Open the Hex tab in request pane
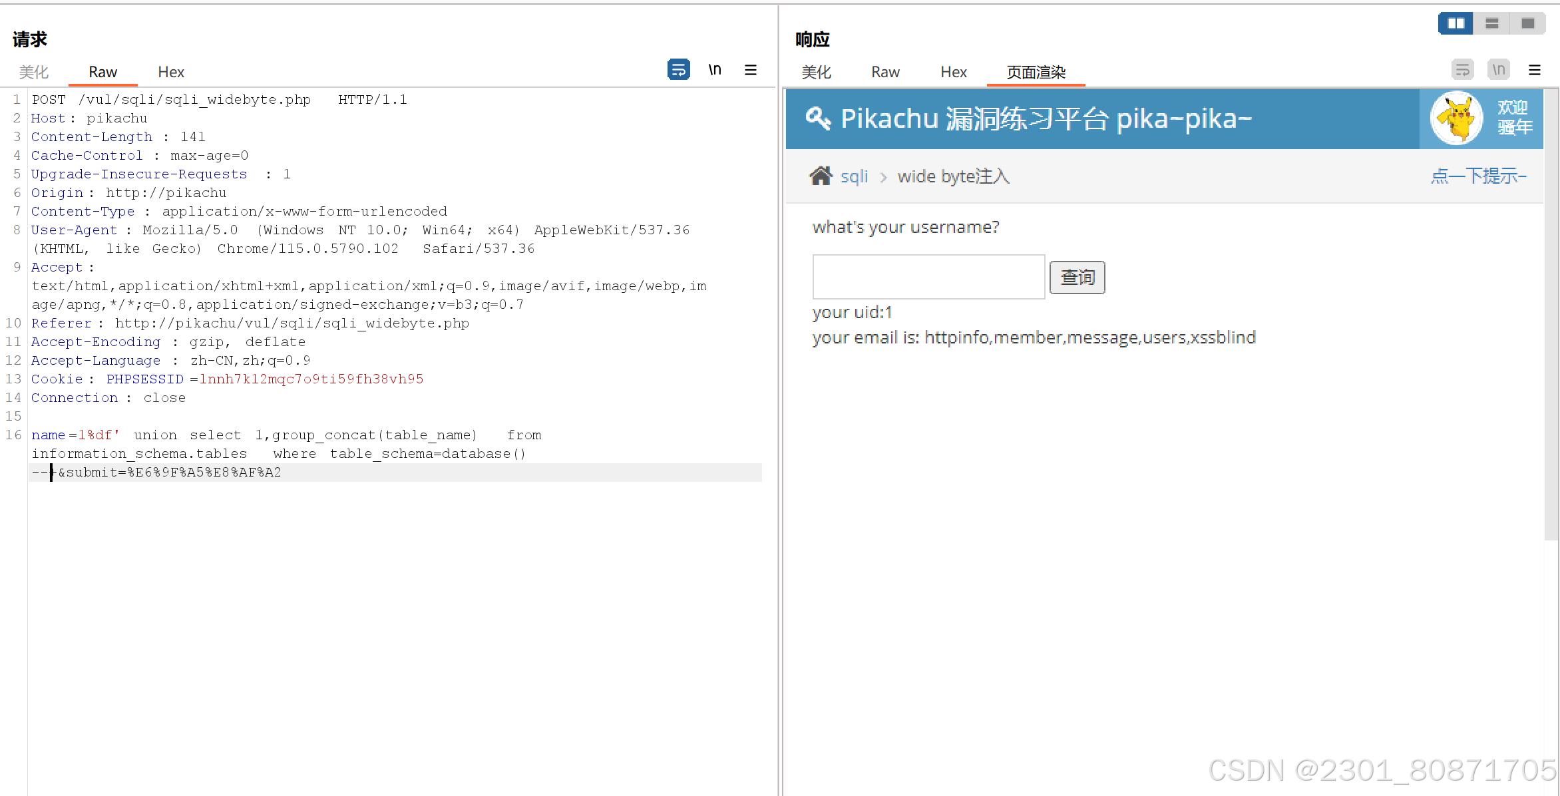Viewport: 1560px width, 796px height. (171, 72)
